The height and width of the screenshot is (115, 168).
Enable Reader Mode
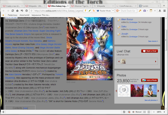tap(104, 11)
